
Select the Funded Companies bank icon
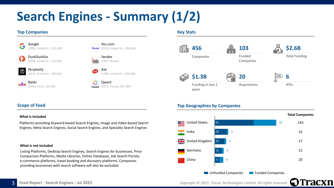coord(231,49)
